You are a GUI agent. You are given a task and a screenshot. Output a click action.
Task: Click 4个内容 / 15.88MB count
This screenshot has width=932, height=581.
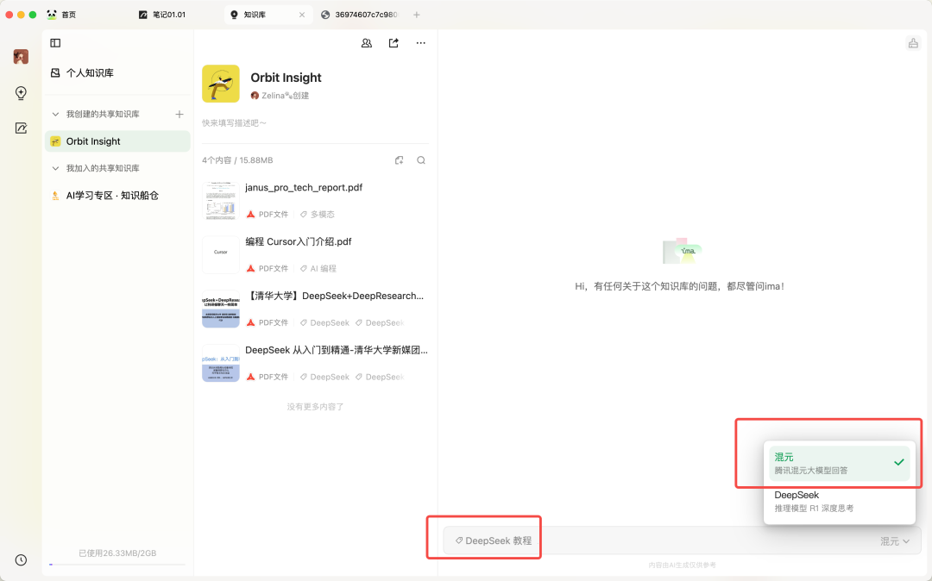point(237,160)
